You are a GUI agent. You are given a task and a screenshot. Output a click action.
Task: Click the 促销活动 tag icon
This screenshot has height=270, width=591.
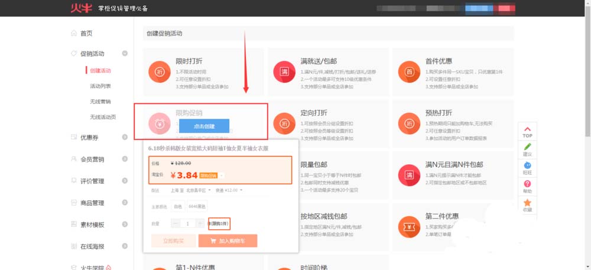(74, 54)
